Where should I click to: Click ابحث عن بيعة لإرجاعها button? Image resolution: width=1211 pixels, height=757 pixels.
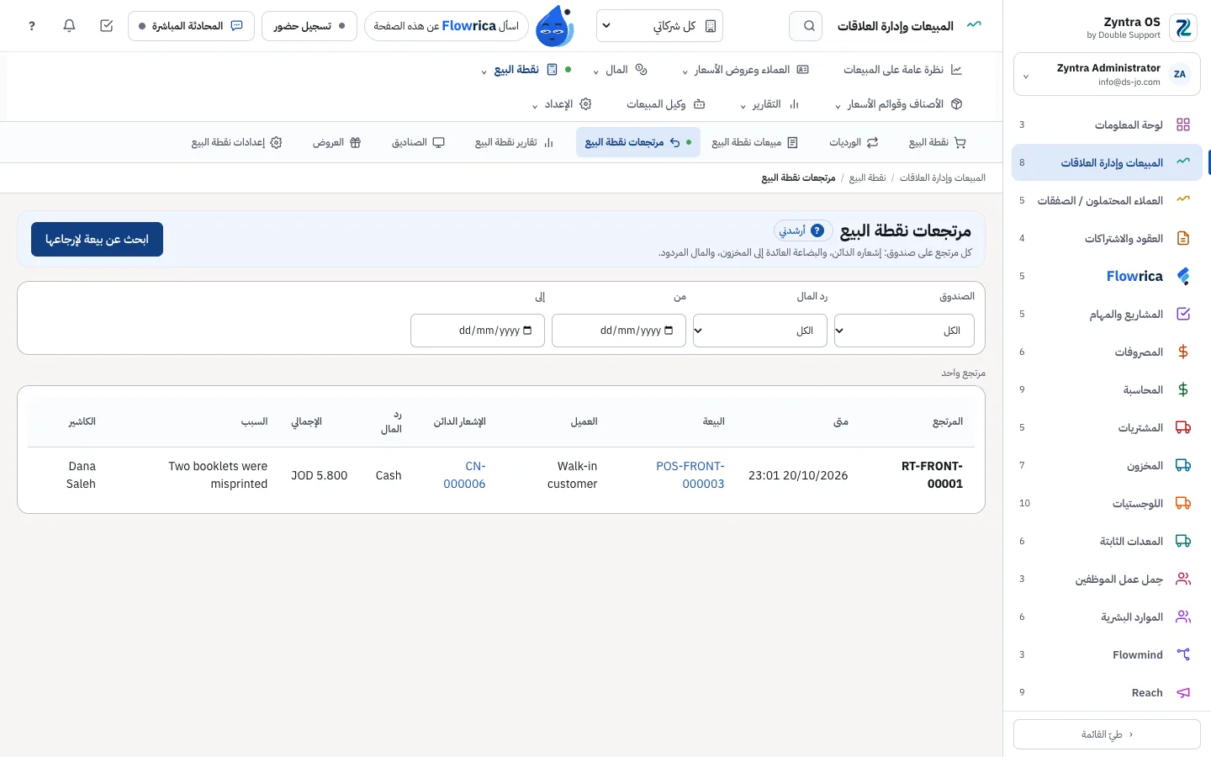click(97, 240)
